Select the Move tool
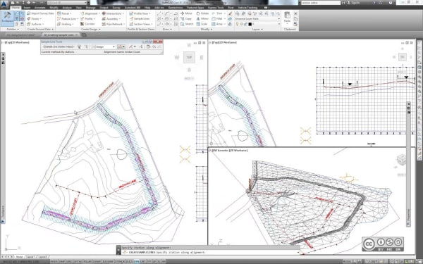The image size is (423, 264). [186, 13]
